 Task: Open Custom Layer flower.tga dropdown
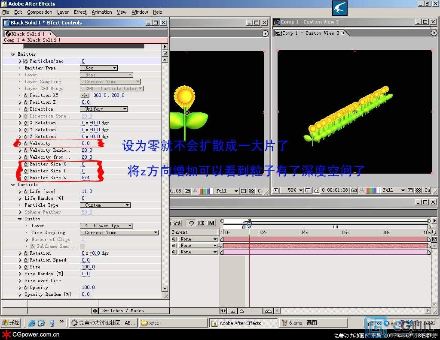click(107, 226)
